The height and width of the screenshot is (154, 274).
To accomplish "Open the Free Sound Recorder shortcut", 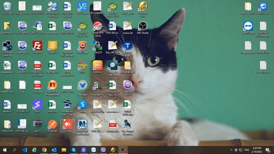I will click(x=128, y=127).
